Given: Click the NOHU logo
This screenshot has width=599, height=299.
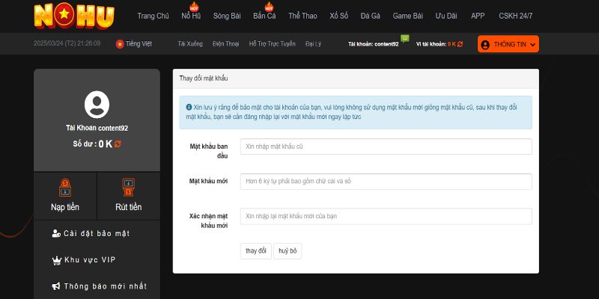Looking at the screenshot, I should 73,15.
